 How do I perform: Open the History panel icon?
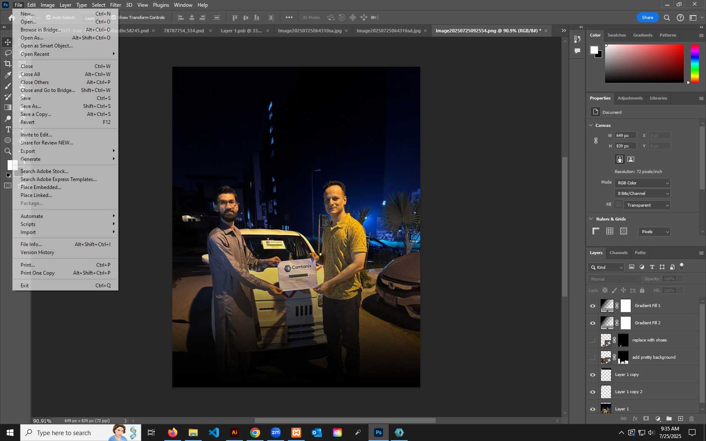tap(577, 39)
